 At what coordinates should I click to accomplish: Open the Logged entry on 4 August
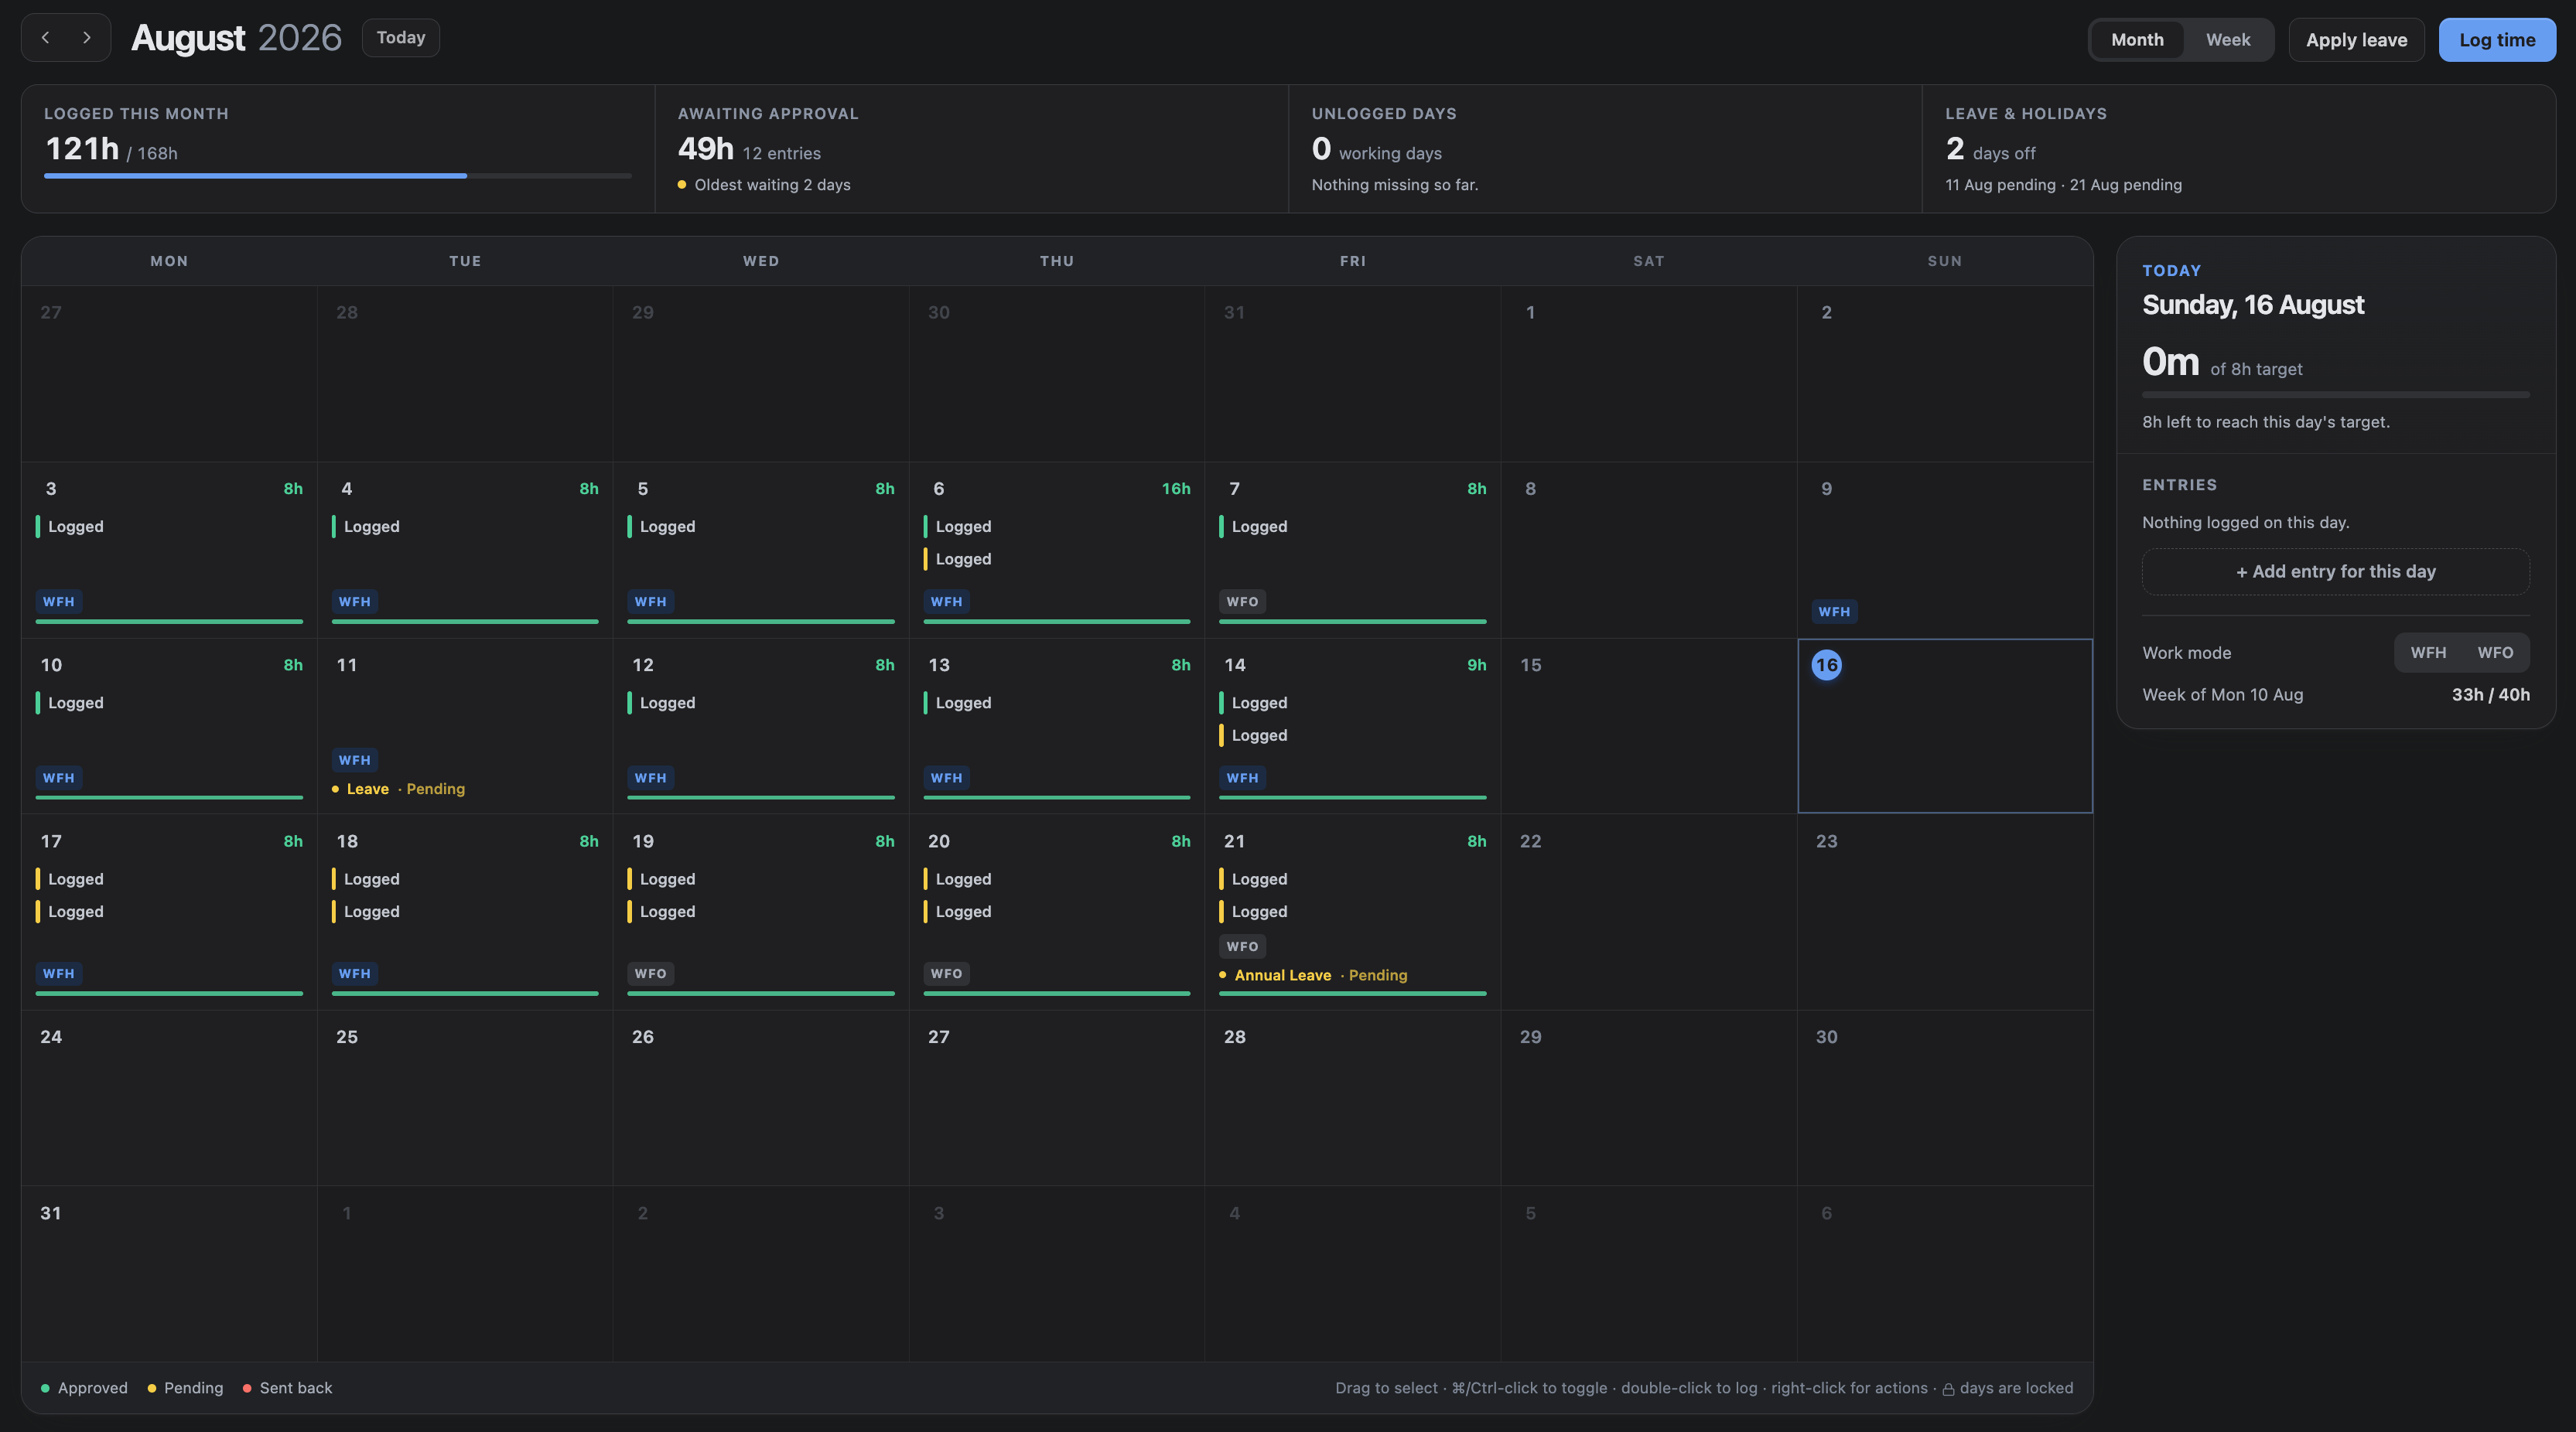click(x=465, y=527)
